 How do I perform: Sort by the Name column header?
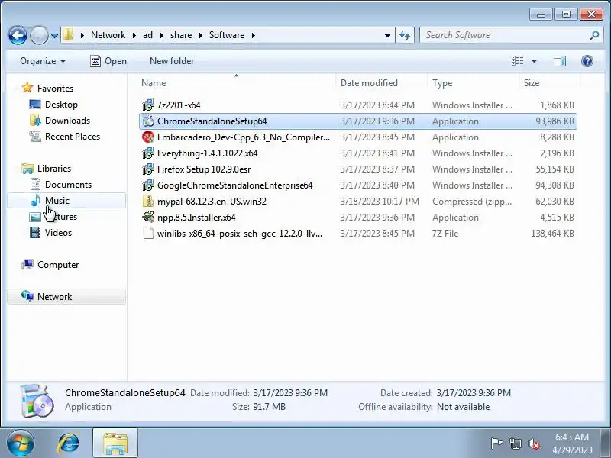click(x=236, y=83)
